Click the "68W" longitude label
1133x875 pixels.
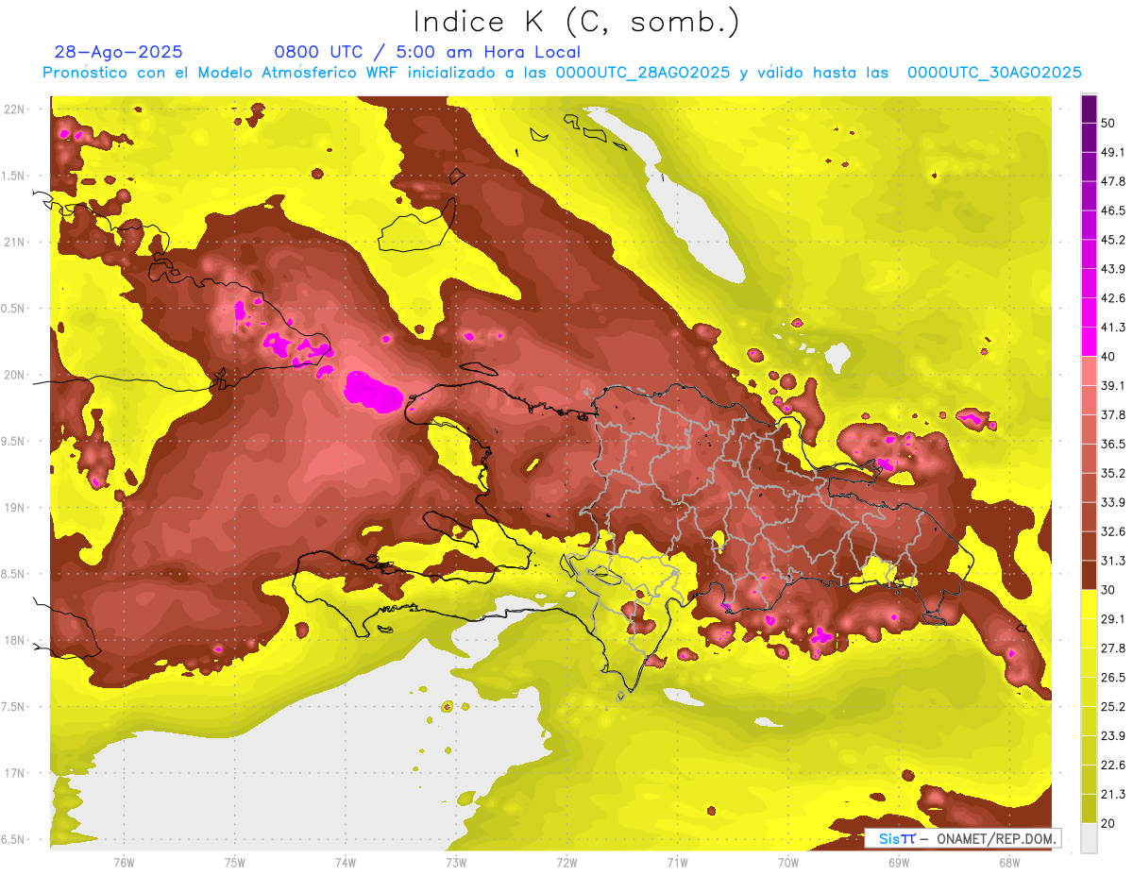[1009, 862]
